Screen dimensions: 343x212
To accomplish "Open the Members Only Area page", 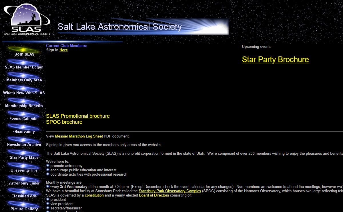I will pyautogui.click(x=24, y=77).
